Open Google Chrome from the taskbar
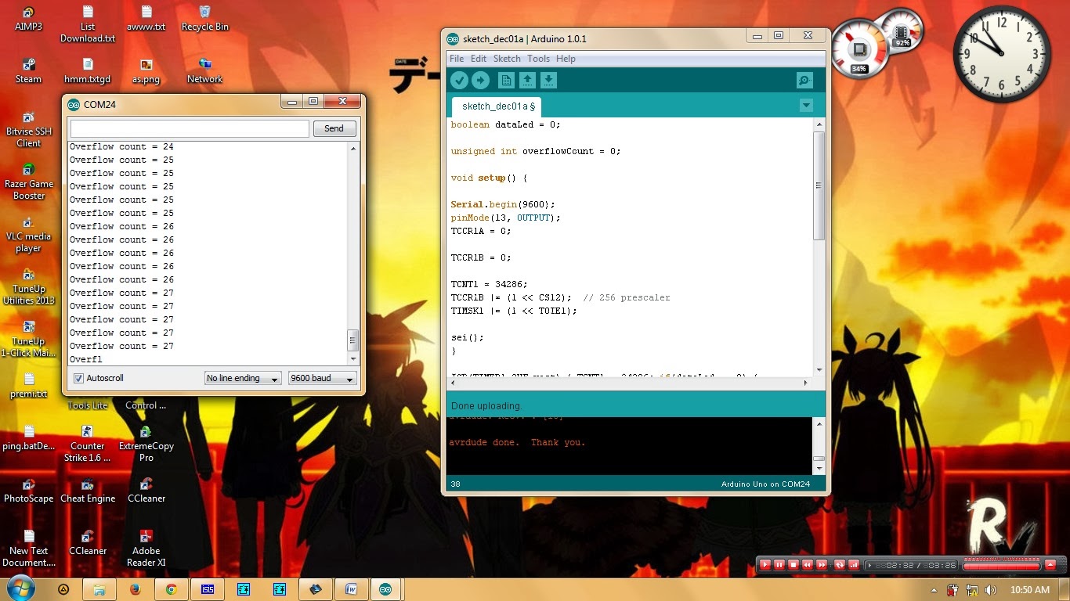The image size is (1070, 601). 171,589
